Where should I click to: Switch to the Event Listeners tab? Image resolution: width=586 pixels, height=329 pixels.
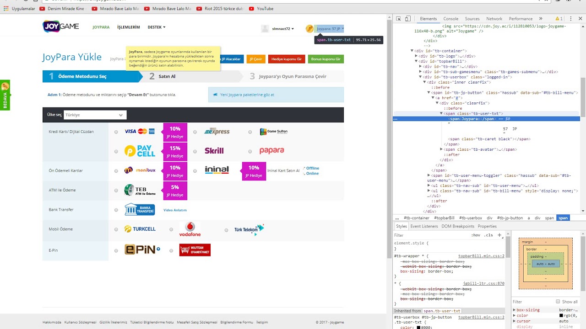(x=424, y=226)
